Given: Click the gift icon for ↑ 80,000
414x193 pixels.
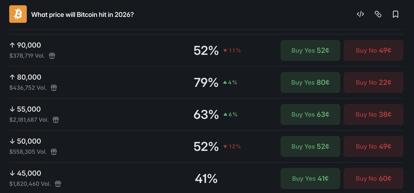Looking at the screenshot, I should click(x=53, y=88).
